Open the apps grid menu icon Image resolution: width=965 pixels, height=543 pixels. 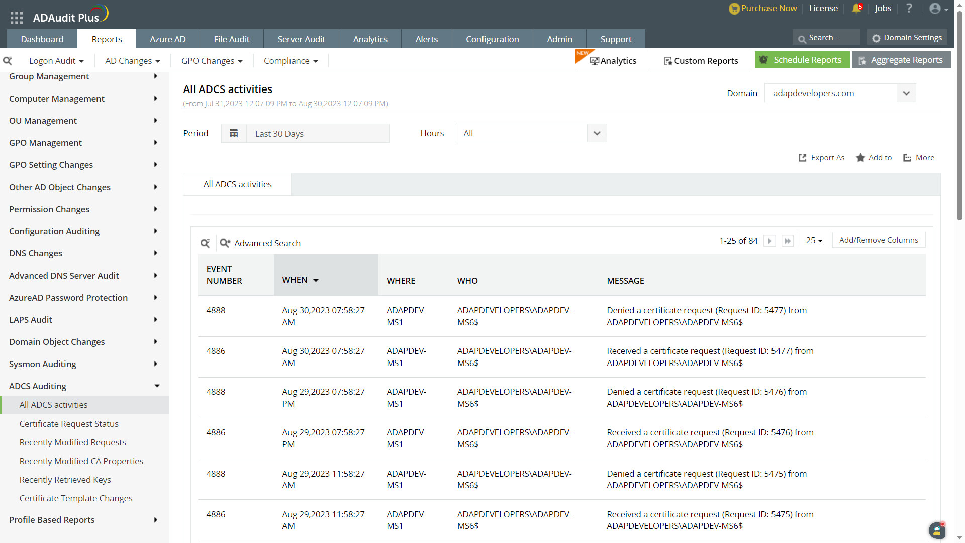point(17,18)
